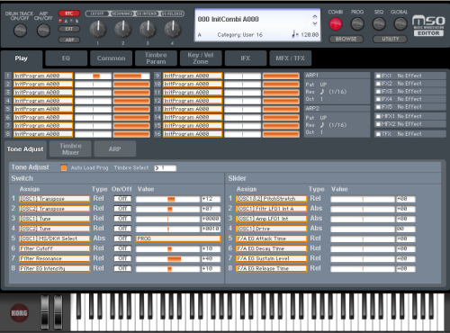Open the PROG value dropdown of switch 5
Screen dimensions: 450x333
(x=178, y=238)
